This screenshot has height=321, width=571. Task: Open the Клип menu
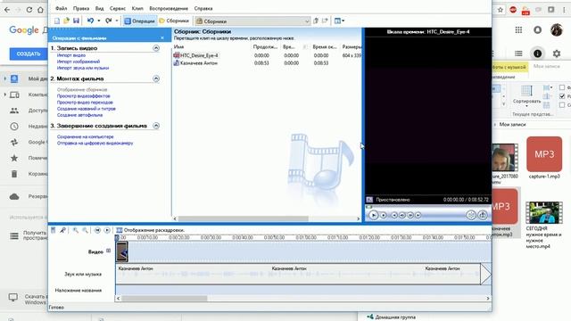pyautogui.click(x=137, y=8)
